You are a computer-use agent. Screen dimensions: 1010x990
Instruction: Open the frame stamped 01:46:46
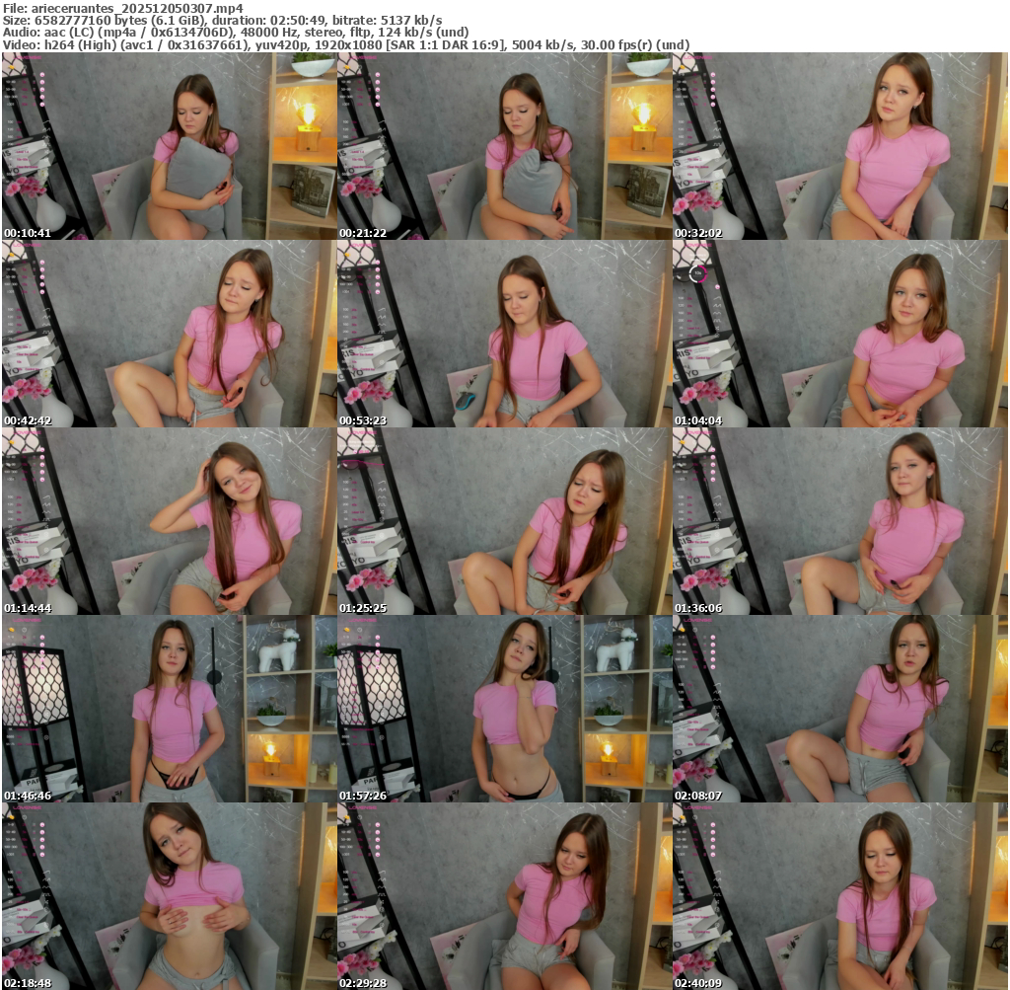coord(169,709)
